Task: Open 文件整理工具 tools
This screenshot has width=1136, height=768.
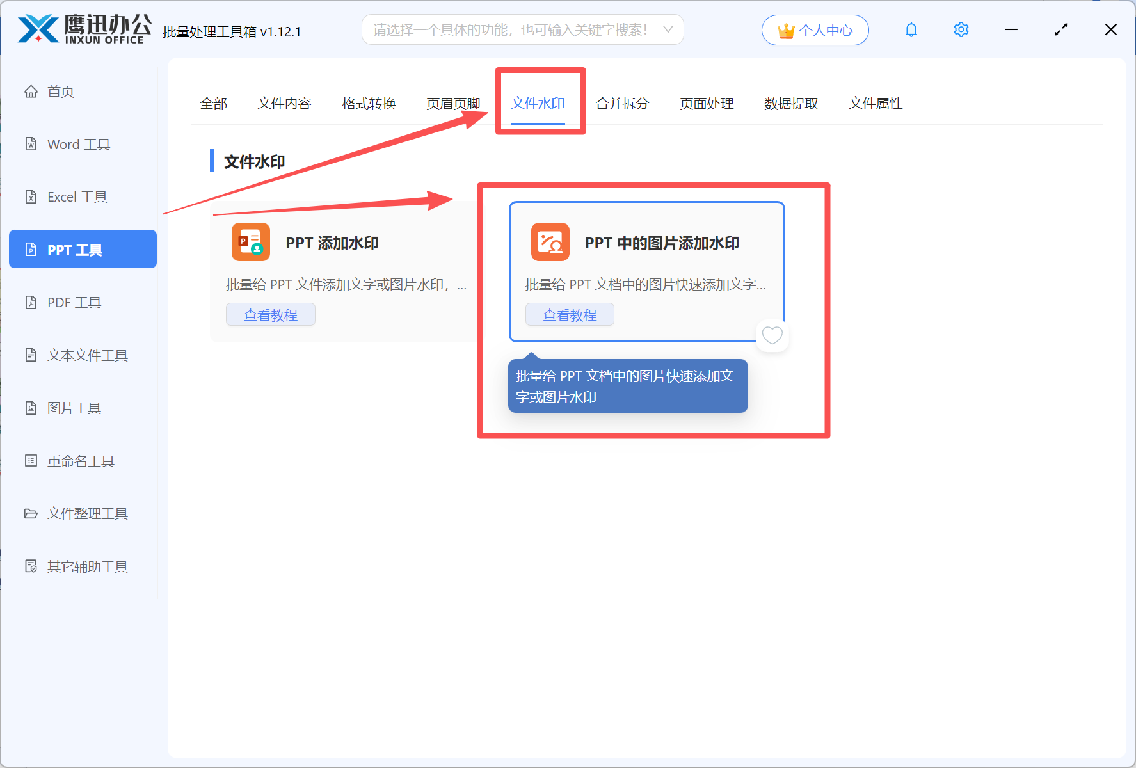Action: click(x=86, y=513)
